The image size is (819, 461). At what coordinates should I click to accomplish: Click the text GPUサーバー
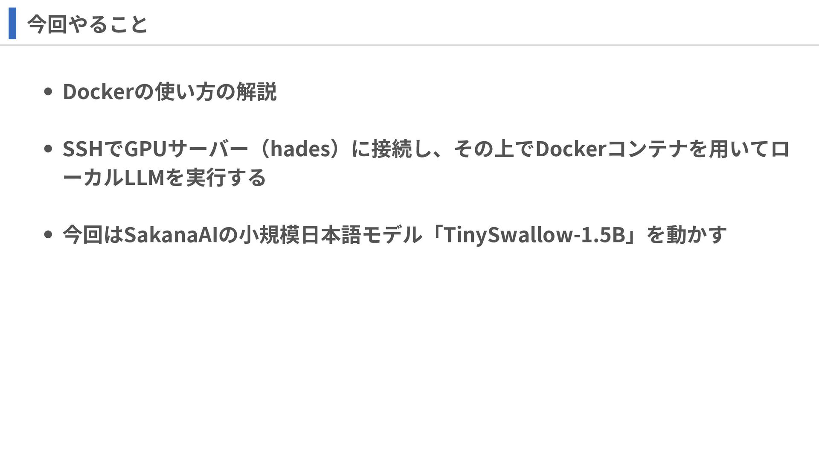click(186, 149)
